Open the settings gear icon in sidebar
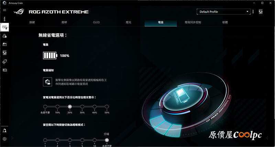Viewport: 275px width, 147px height. [x=4, y=139]
